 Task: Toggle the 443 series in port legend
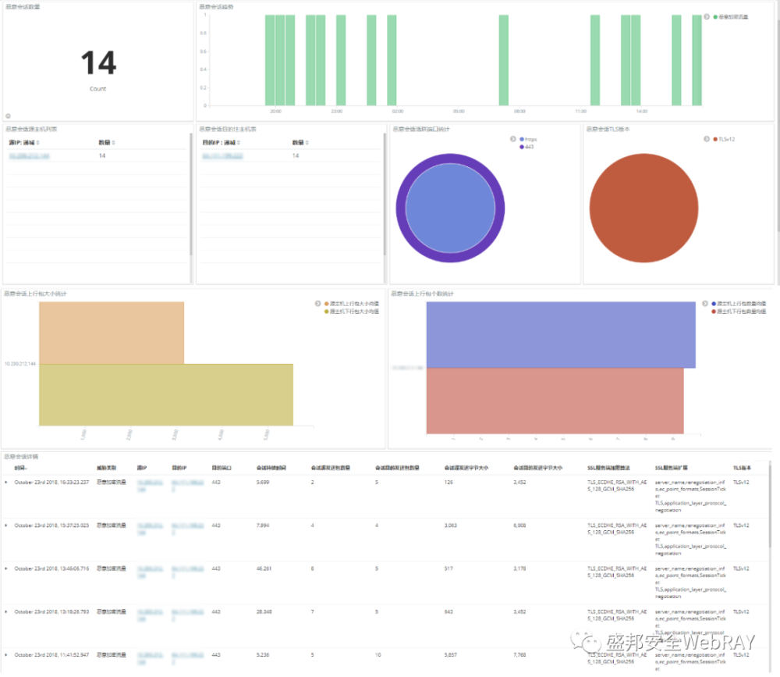[526, 147]
